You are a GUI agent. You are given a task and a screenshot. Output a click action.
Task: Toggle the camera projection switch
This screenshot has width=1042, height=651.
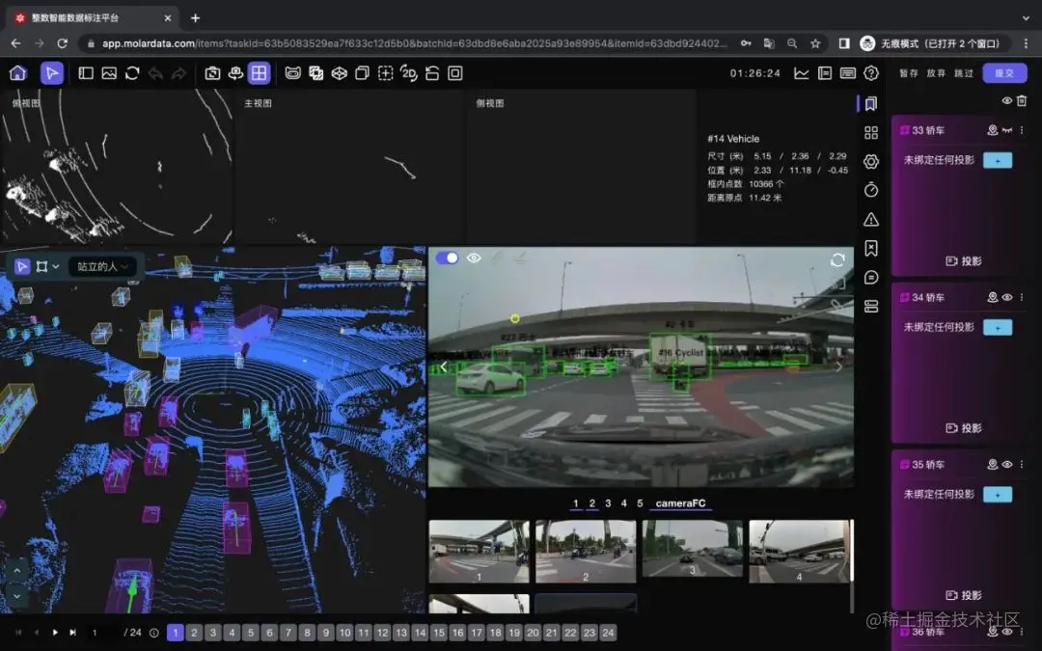[x=448, y=258]
